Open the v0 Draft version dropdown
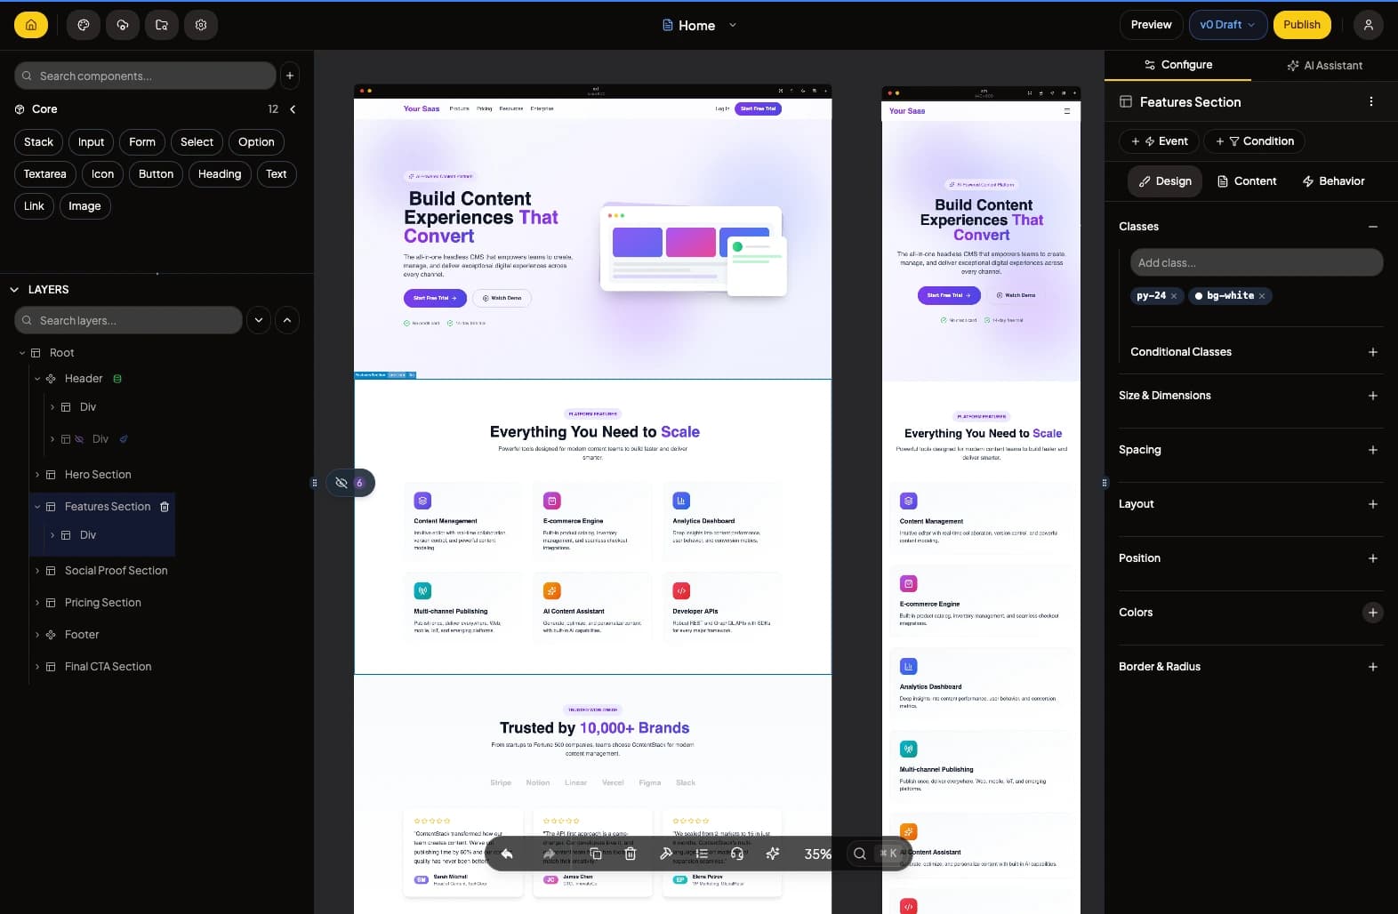This screenshot has width=1398, height=914. pyautogui.click(x=1227, y=25)
